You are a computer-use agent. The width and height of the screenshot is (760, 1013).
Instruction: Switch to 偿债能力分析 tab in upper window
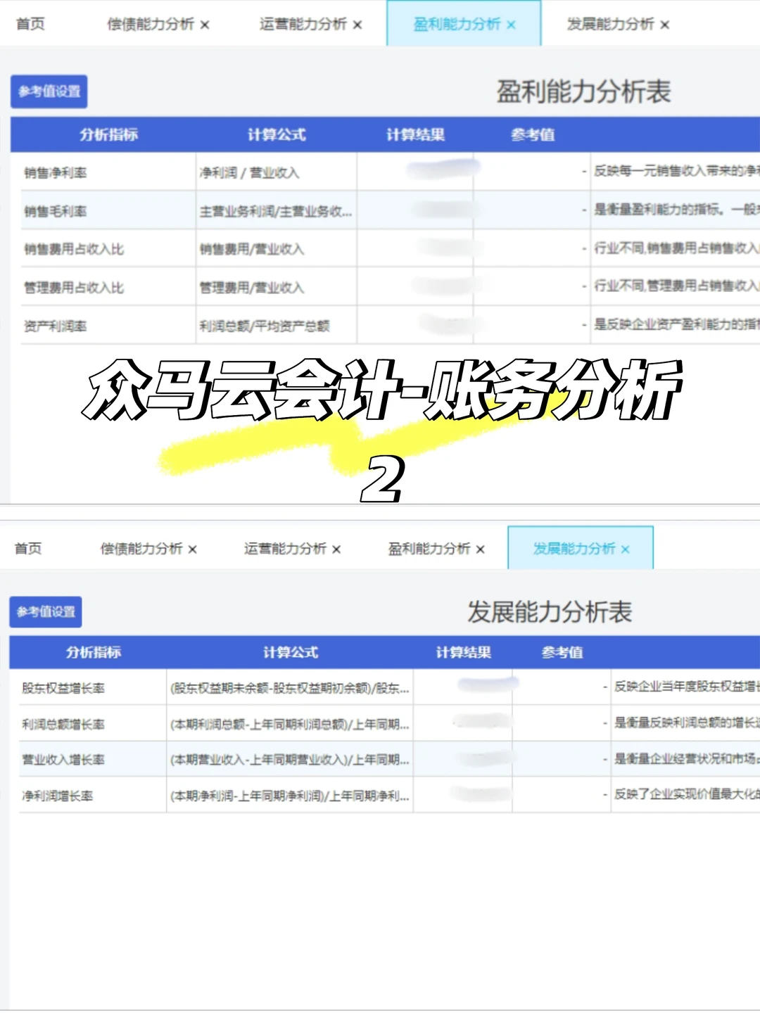pyautogui.click(x=151, y=24)
